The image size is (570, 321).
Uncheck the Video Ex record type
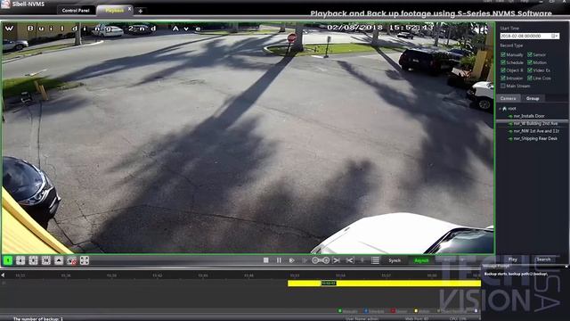(x=530, y=70)
